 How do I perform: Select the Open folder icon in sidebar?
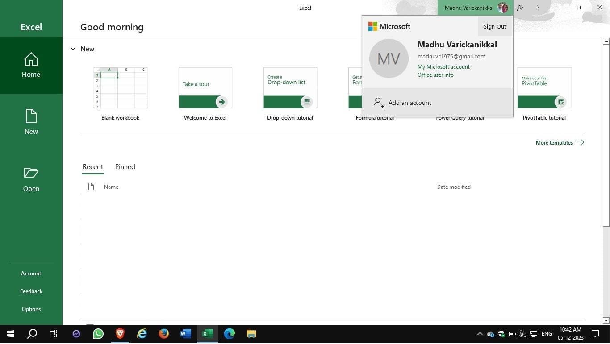click(x=31, y=173)
